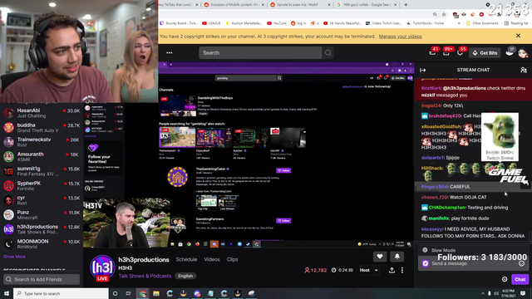
Task: Click the taskbar Type here to search box
Action: tap(61, 293)
